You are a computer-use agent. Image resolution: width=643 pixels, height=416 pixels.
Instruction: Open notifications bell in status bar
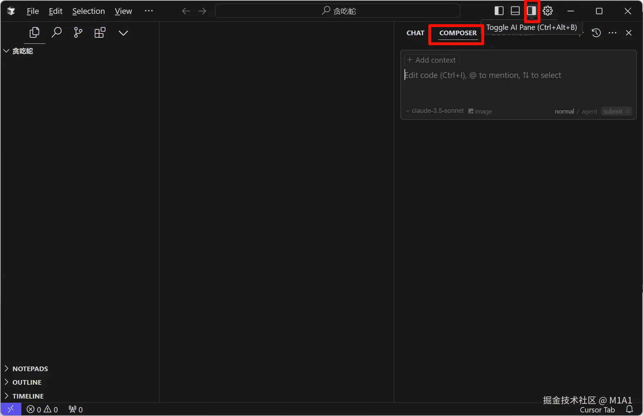[x=629, y=410]
